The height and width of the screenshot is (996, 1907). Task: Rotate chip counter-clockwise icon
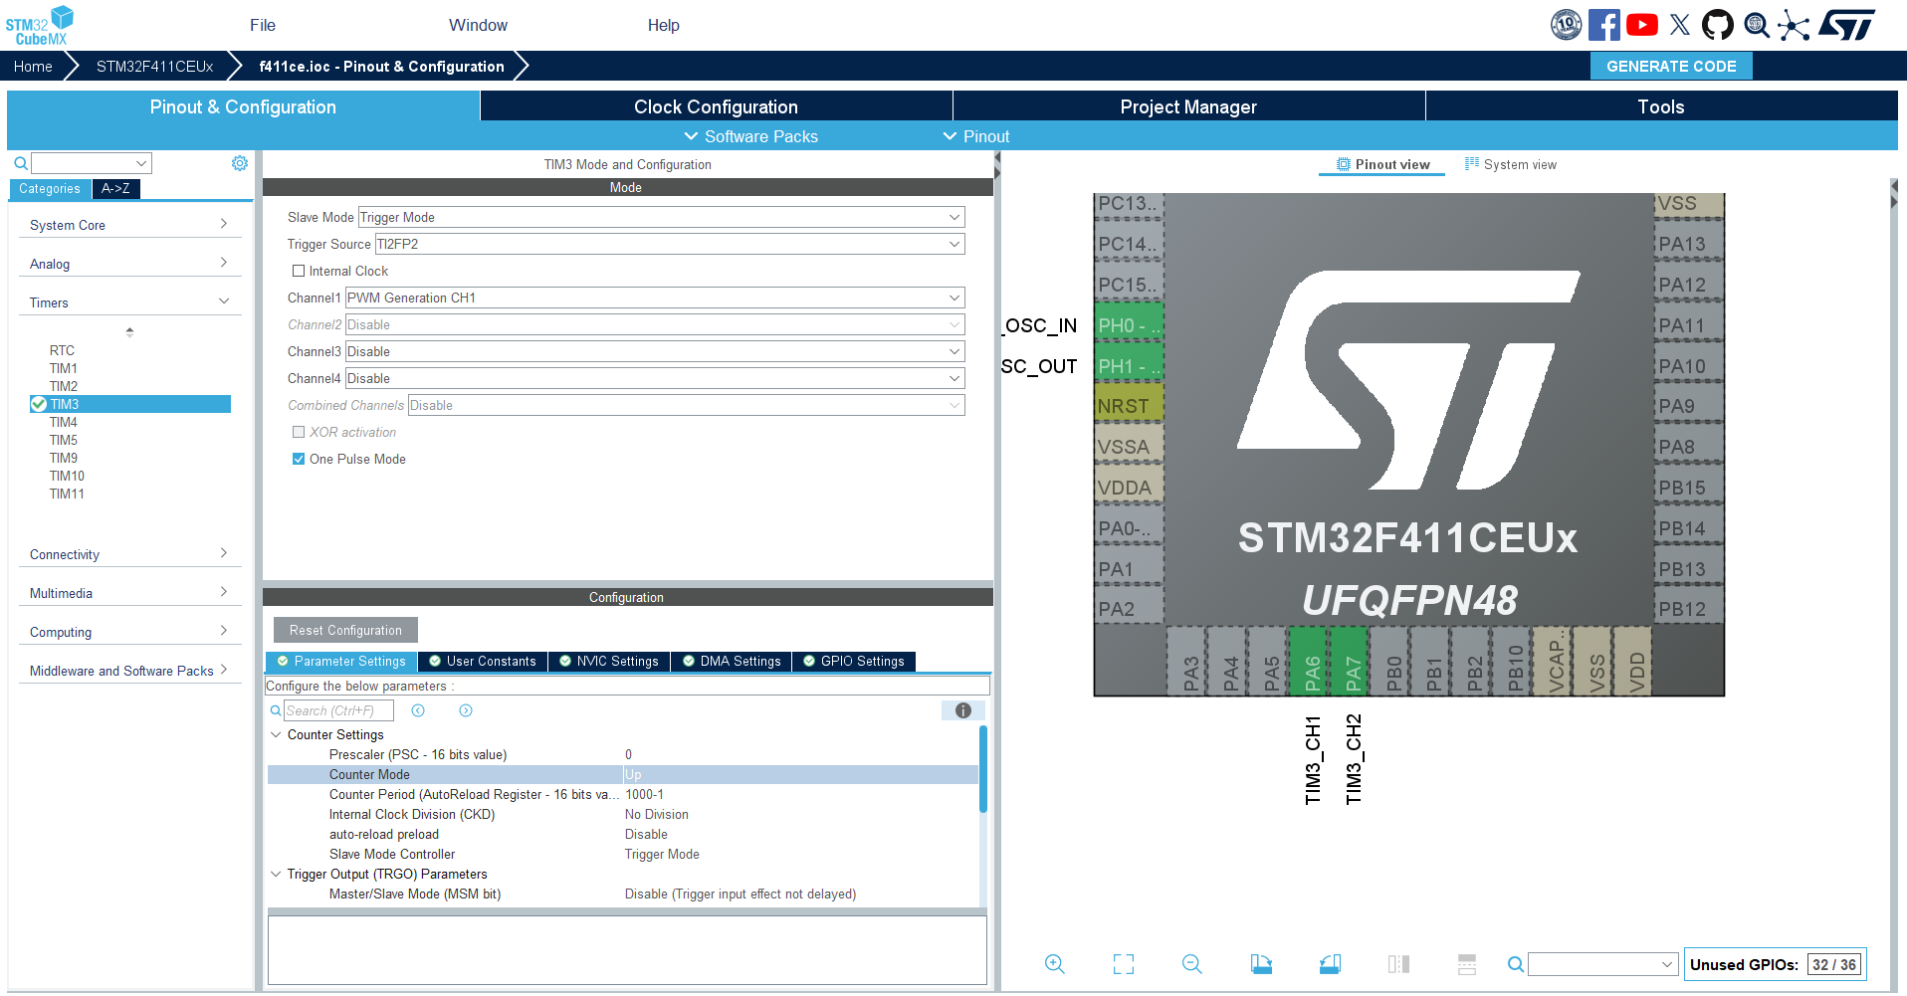click(x=1330, y=964)
